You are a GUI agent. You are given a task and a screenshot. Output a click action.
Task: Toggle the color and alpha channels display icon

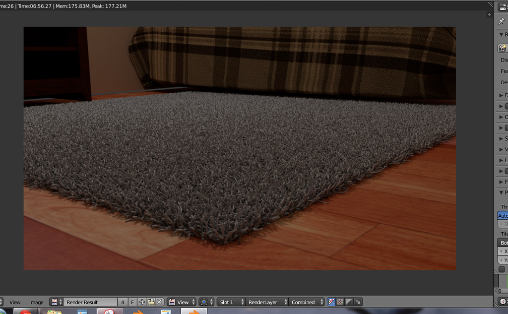(331, 302)
